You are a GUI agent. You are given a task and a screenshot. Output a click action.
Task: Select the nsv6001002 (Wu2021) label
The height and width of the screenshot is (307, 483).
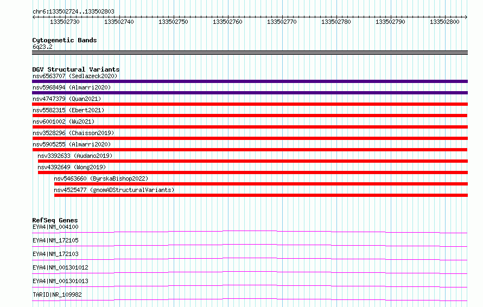pyautogui.click(x=63, y=121)
